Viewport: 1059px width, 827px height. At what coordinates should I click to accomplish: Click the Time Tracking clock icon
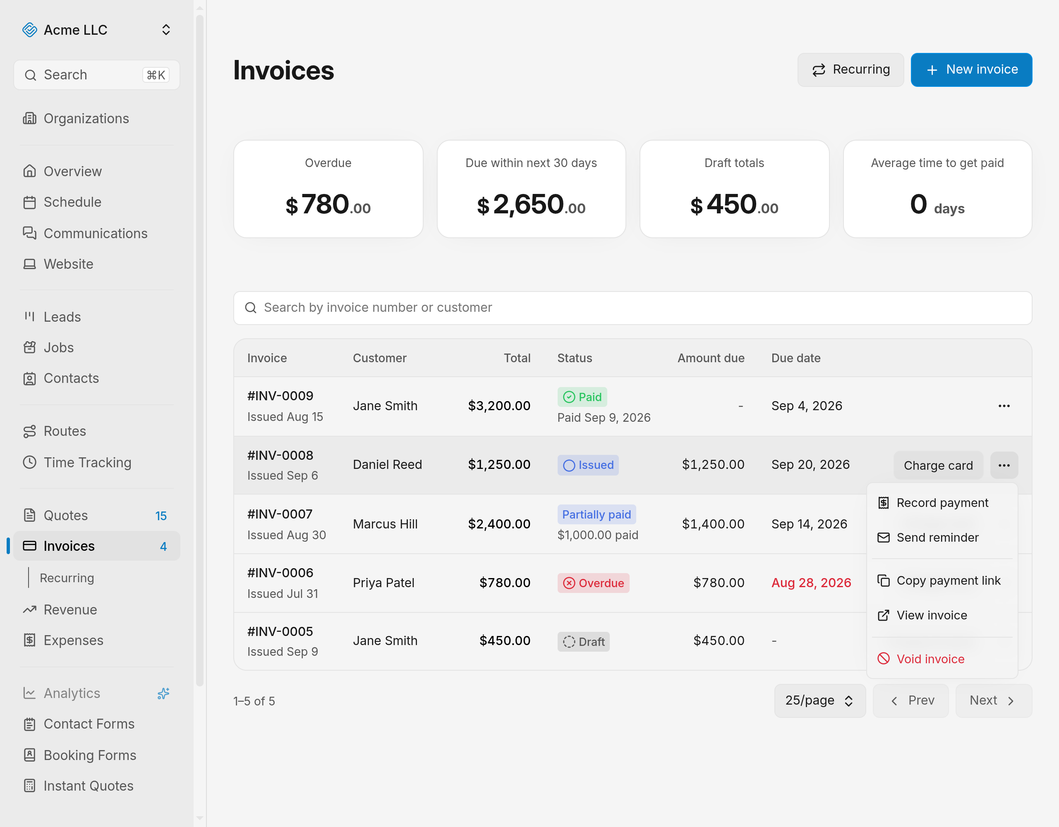click(30, 462)
